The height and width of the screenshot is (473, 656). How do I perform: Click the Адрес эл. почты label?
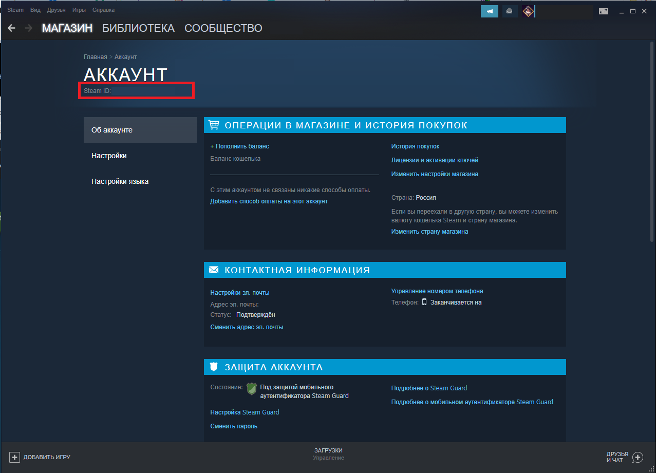pos(234,305)
